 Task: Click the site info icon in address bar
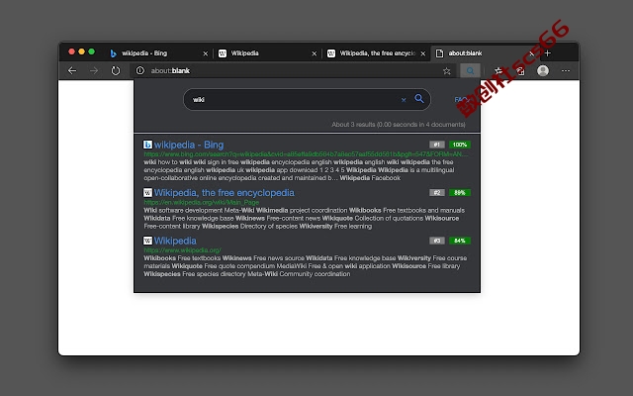coord(140,70)
